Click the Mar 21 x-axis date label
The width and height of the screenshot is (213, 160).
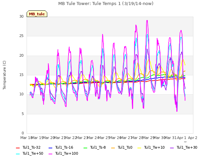pyautogui.click(x=60, y=138)
